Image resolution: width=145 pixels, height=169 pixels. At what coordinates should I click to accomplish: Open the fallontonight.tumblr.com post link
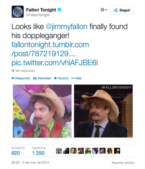[x=50, y=49]
